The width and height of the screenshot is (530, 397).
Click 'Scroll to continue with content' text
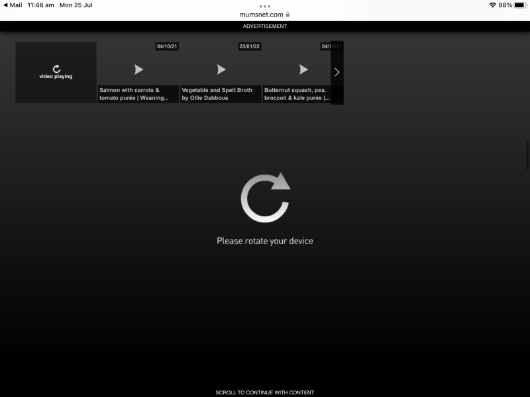pyautogui.click(x=265, y=392)
